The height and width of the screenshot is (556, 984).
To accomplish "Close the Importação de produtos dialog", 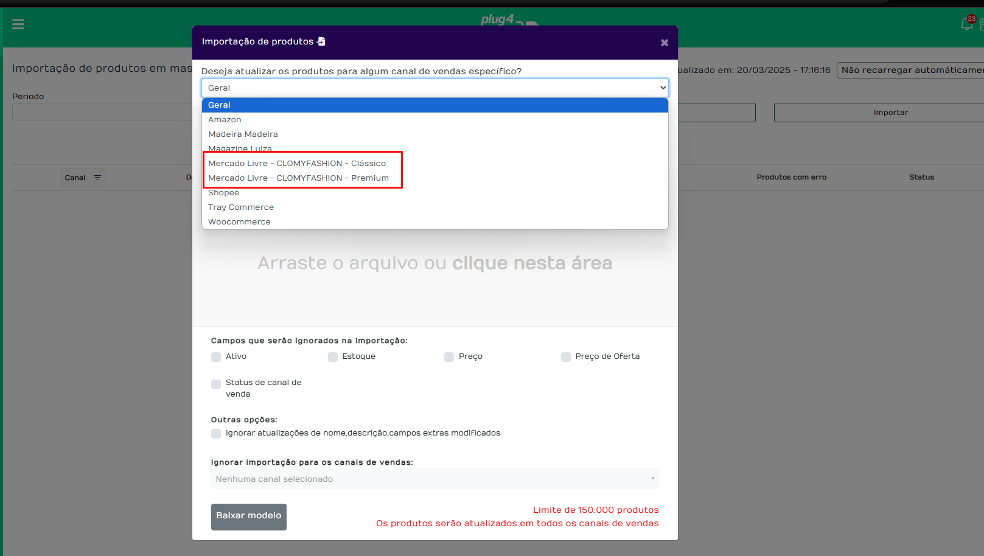I will 665,43.
